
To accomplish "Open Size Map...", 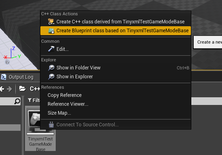I will coord(115,113).
